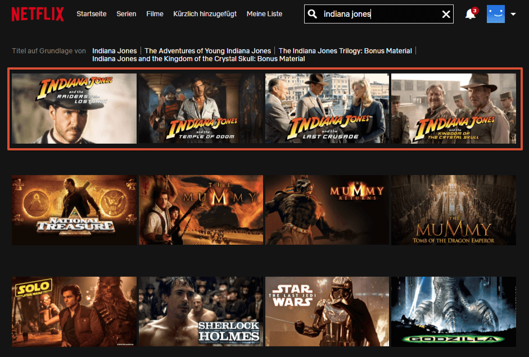Click the search magnifier icon

(x=313, y=14)
